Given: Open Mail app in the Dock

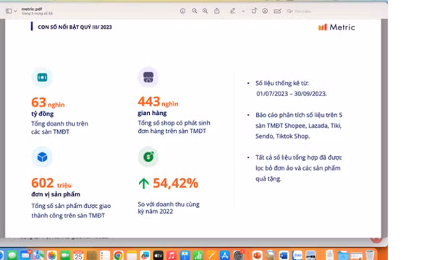Looking at the screenshot, I should (x=25, y=255).
